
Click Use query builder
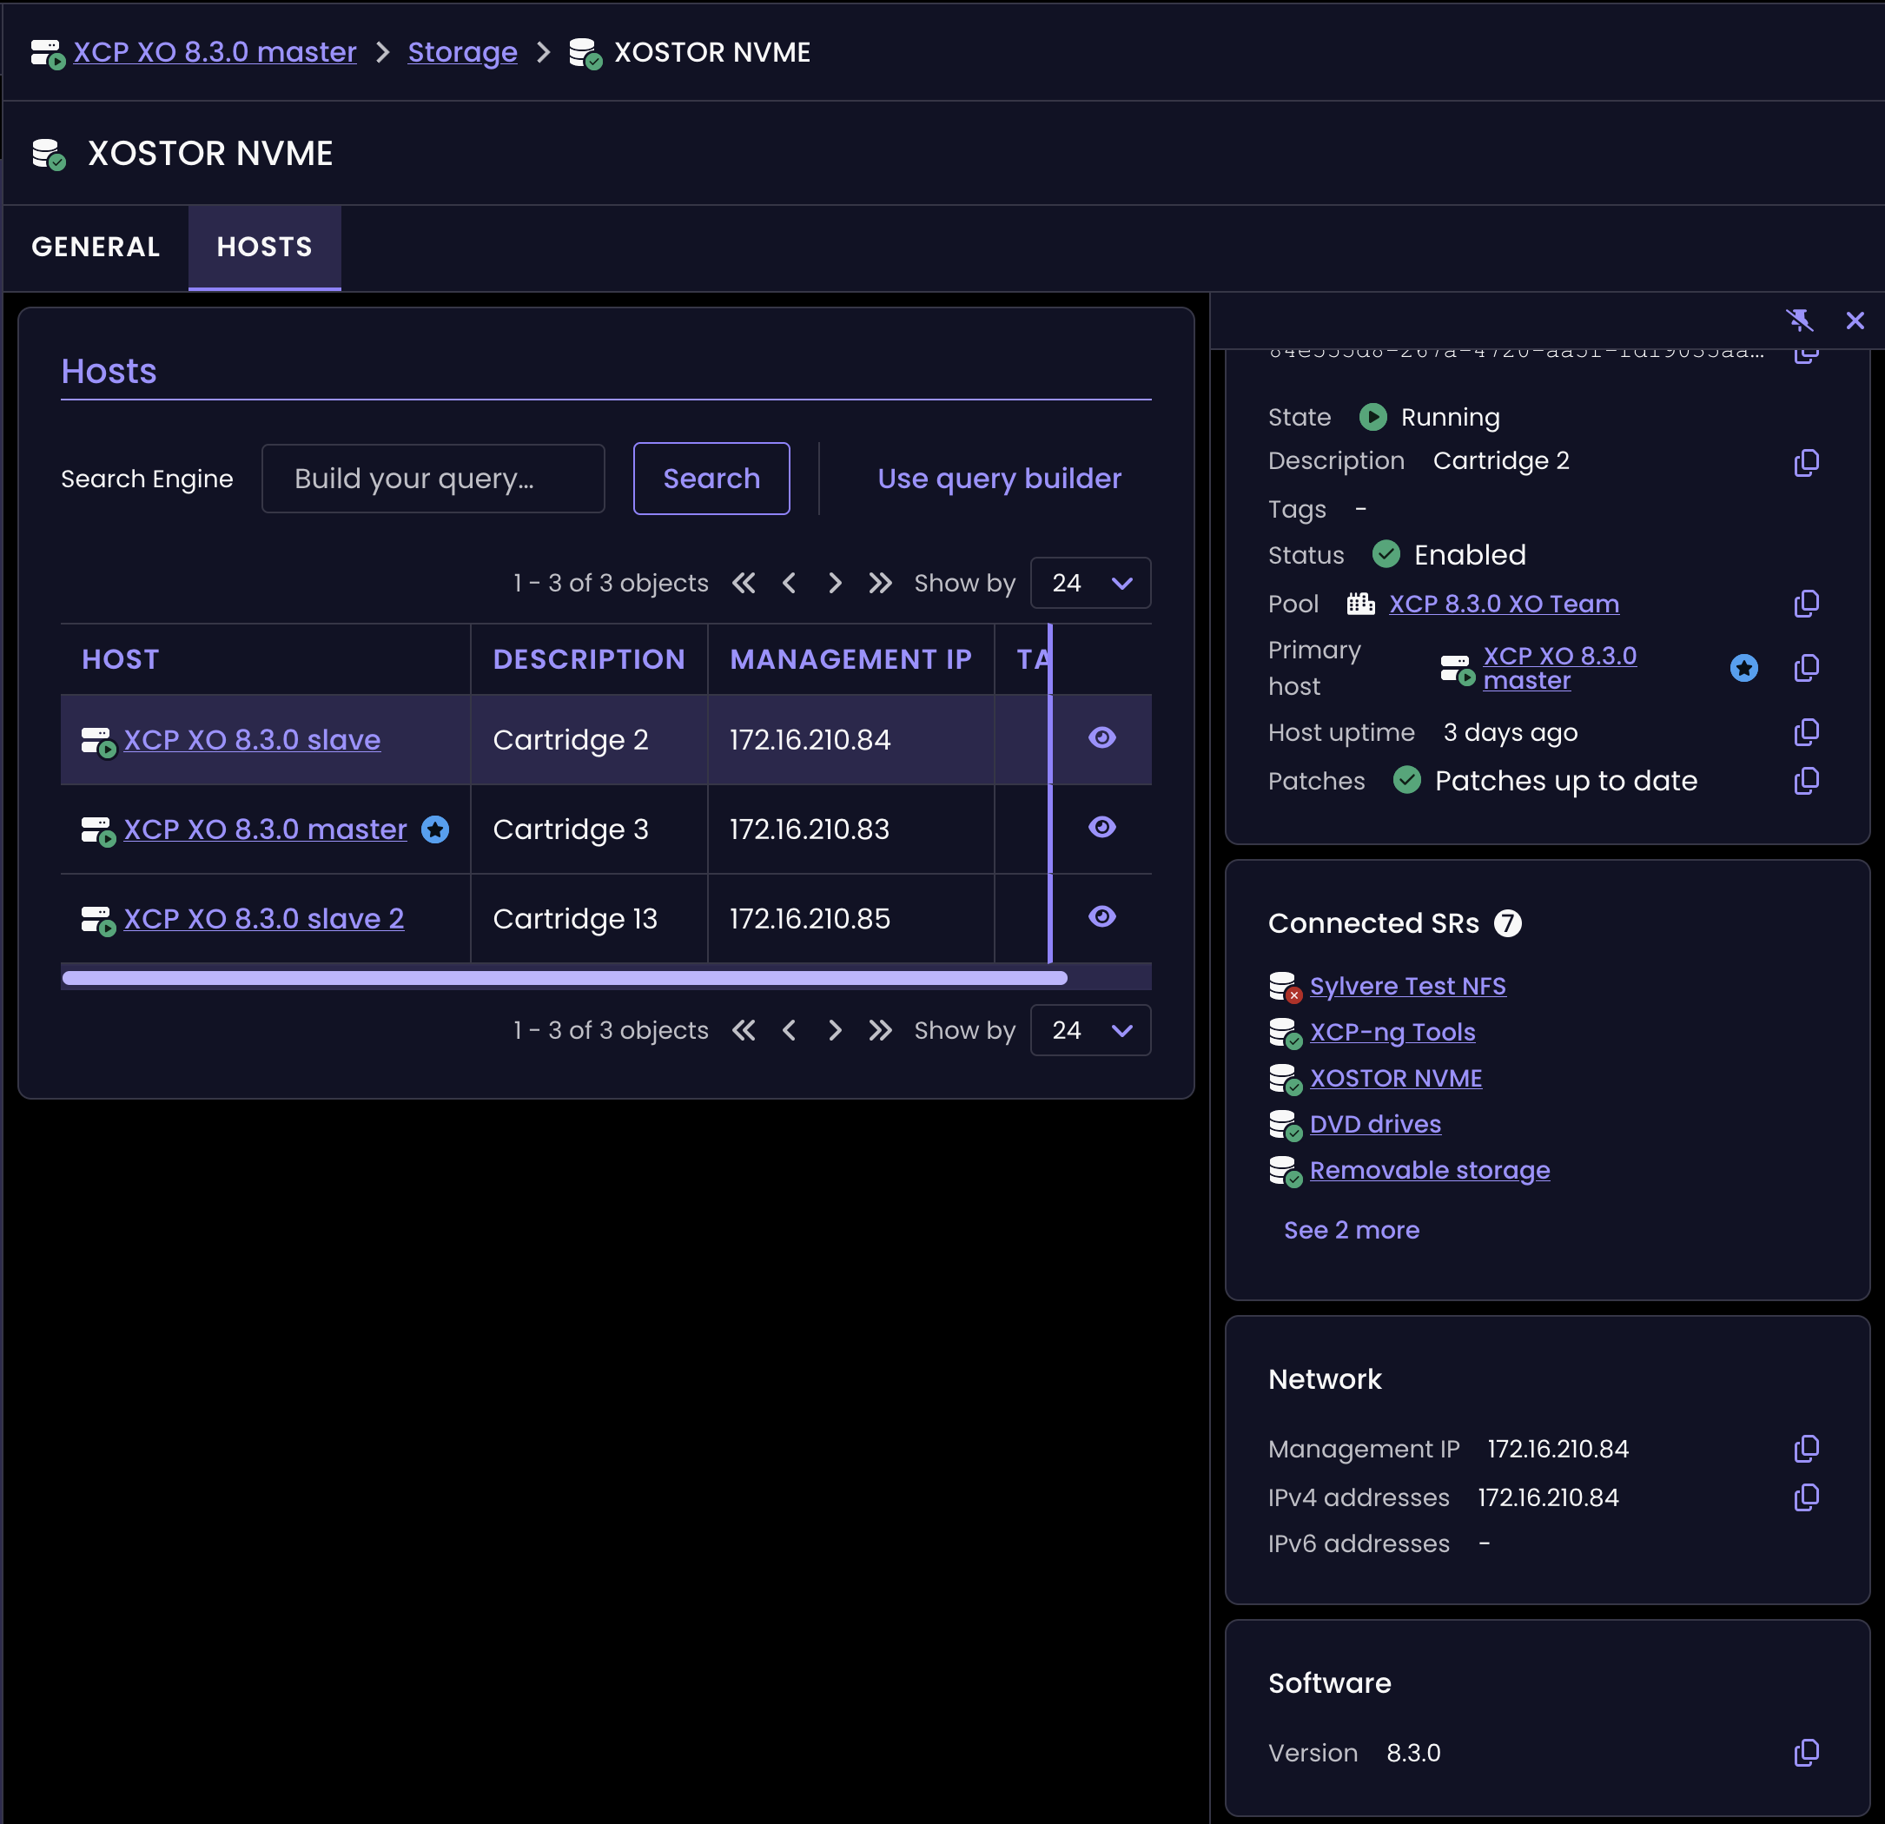click(x=999, y=478)
